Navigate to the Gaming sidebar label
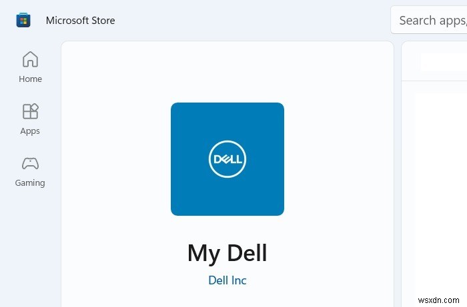 (x=30, y=183)
